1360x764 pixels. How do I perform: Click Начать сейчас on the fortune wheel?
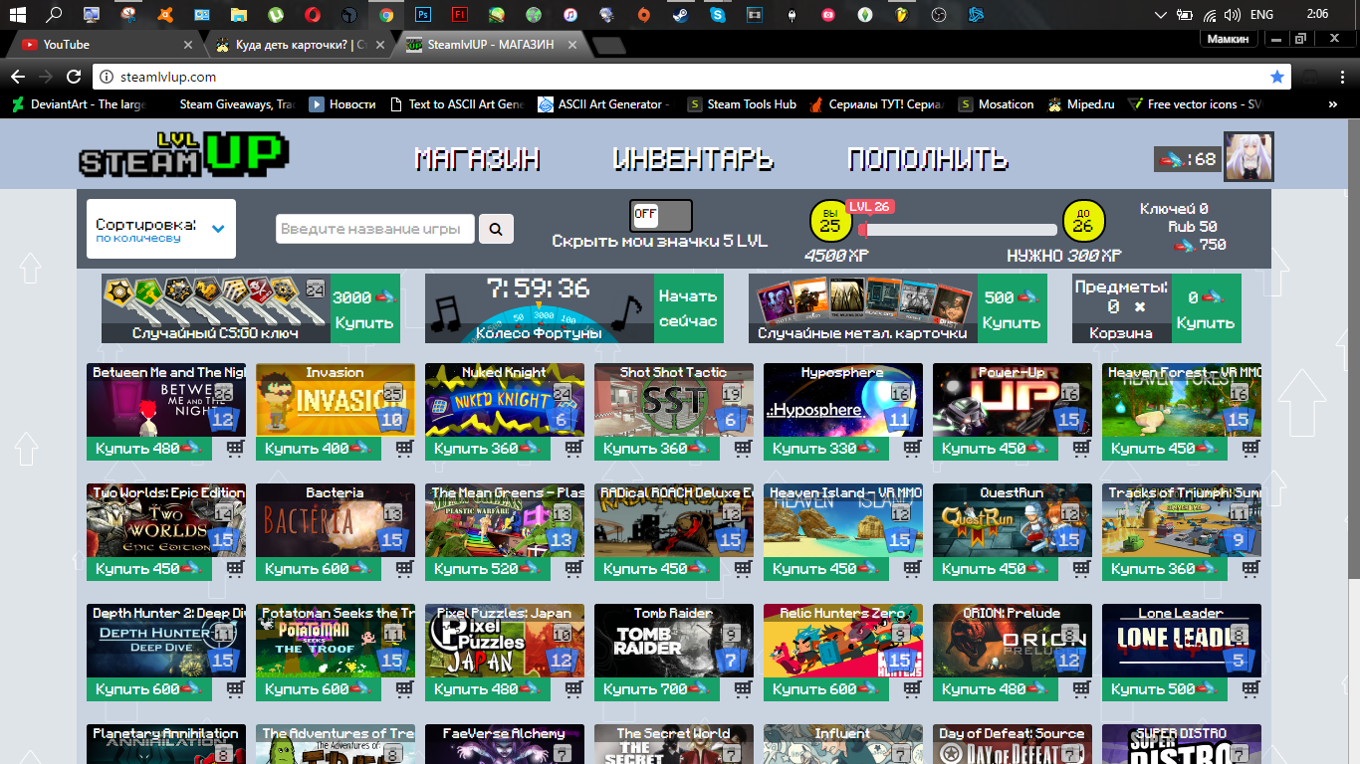coord(688,309)
